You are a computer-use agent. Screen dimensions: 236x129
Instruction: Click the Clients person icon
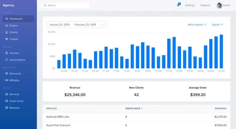click(x=6, y=32)
